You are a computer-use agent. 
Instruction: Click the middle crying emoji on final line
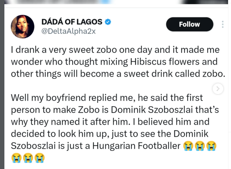tap(28, 158)
